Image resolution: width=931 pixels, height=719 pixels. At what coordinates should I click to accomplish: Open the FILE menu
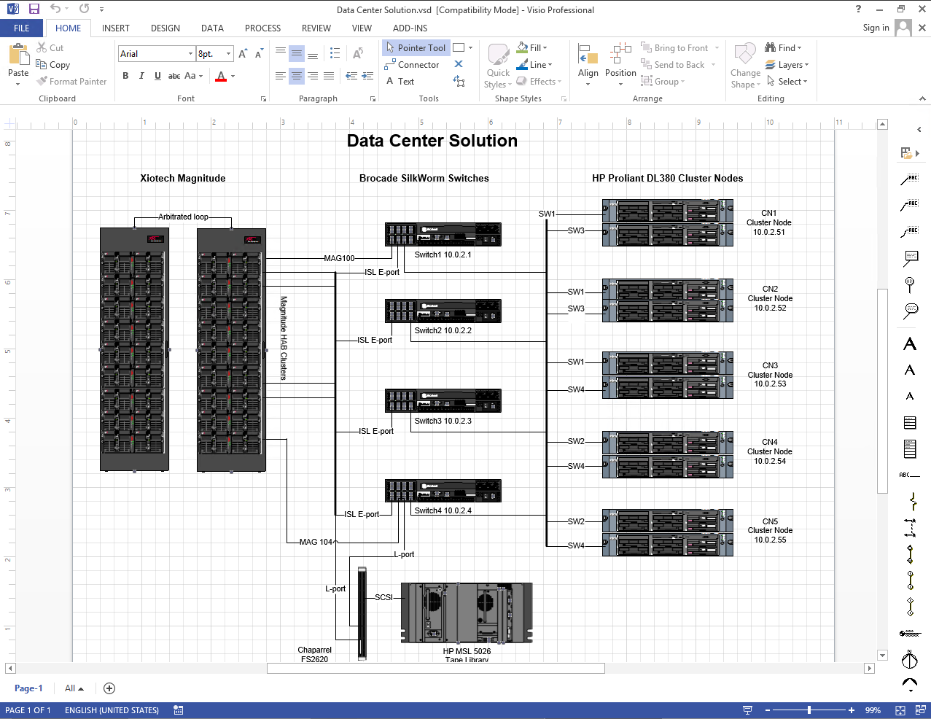[22, 28]
